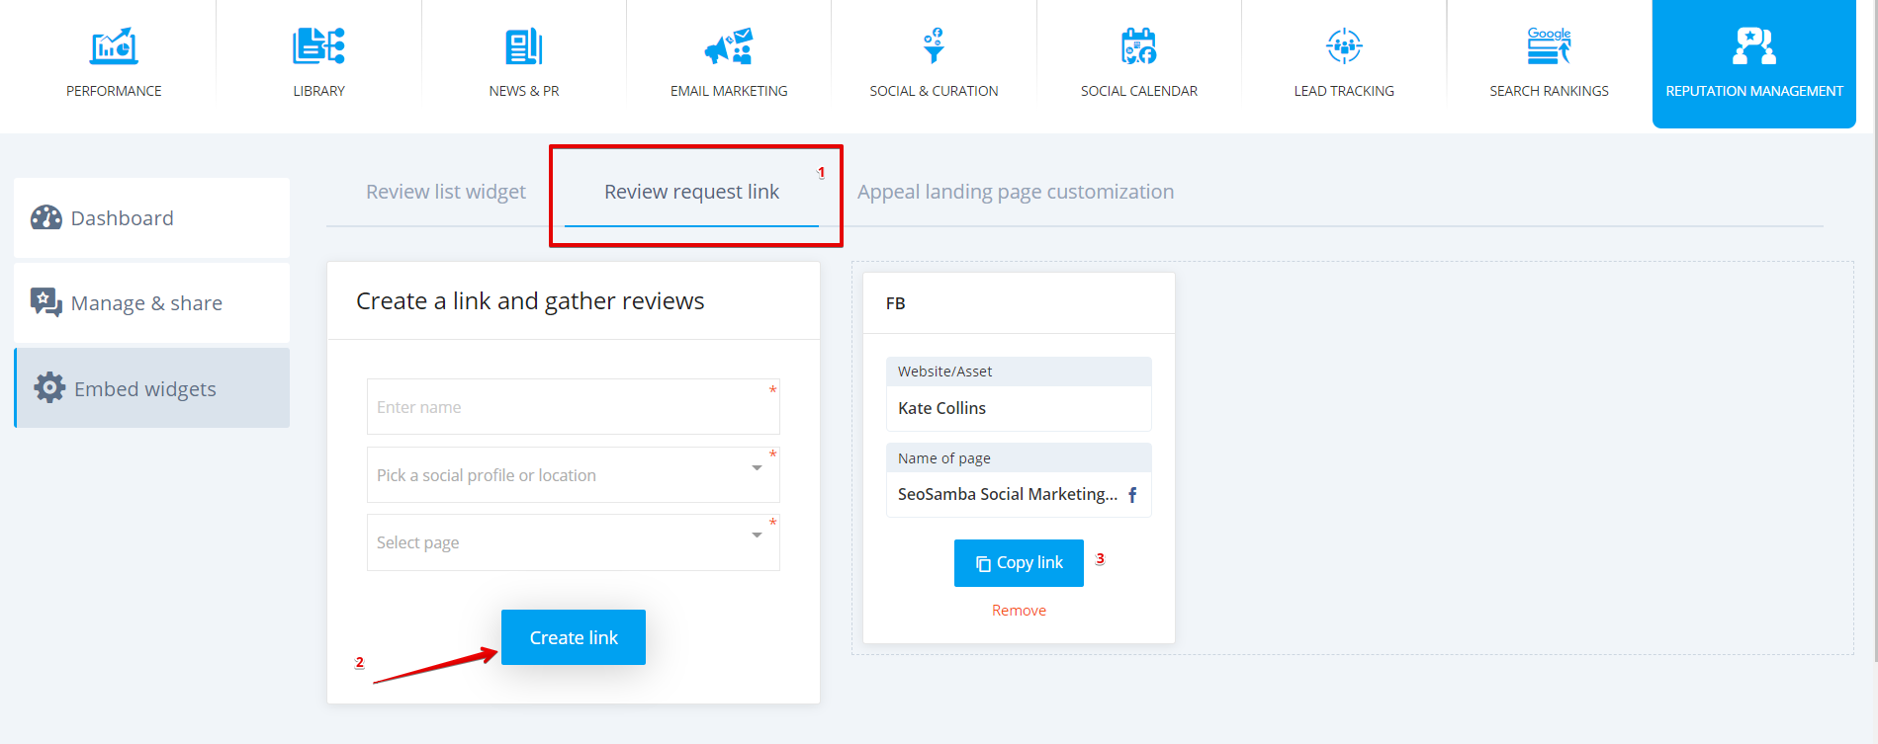Open the Reputation Management icon
This screenshot has width=1878, height=744.
click(1754, 45)
